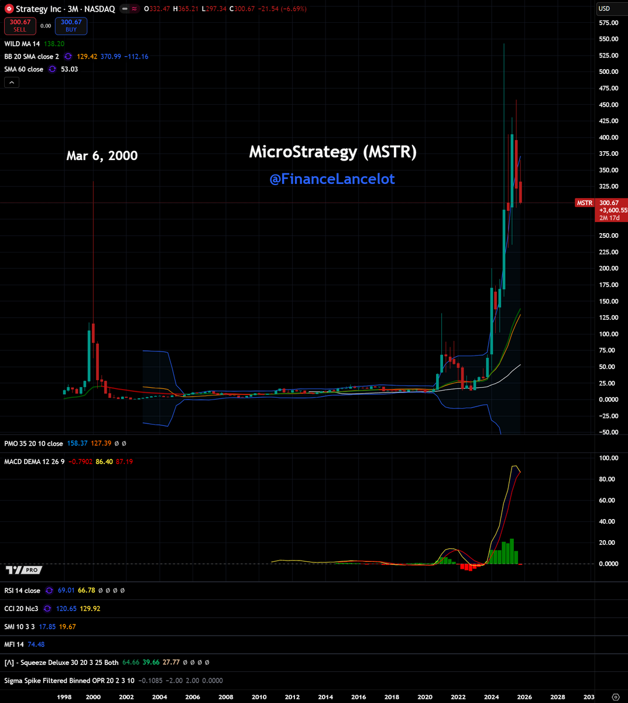
Task: Click the 2020 label on the time axis
Action: (x=425, y=697)
